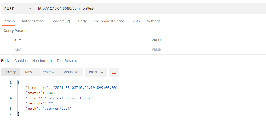The image size is (266, 137).
Task: Open the request Body tab
Action: coord(82,21)
